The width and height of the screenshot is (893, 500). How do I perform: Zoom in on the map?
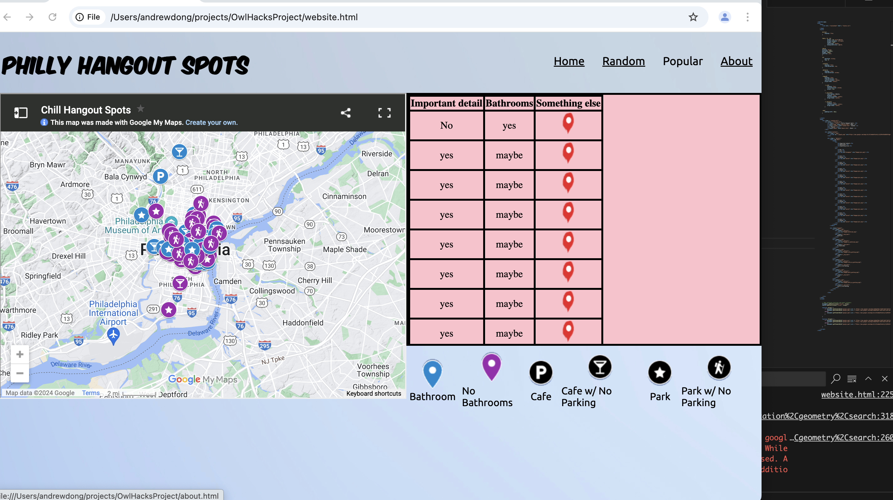click(20, 354)
